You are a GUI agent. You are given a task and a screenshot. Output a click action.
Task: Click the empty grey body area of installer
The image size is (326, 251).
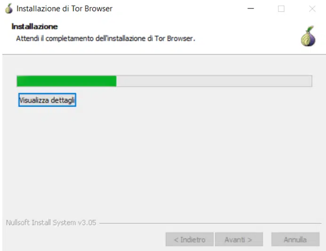click(162, 162)
